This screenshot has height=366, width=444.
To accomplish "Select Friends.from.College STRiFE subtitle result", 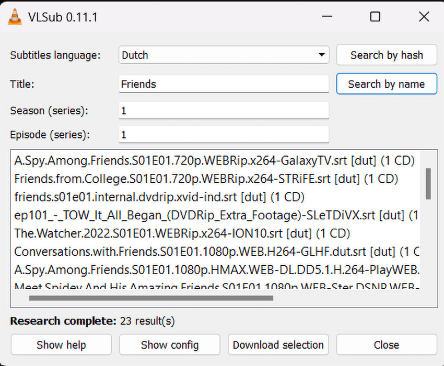I will (206, 179).
